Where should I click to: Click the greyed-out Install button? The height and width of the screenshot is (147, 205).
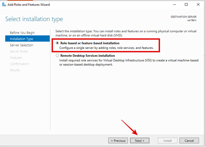tap(168, 141)
